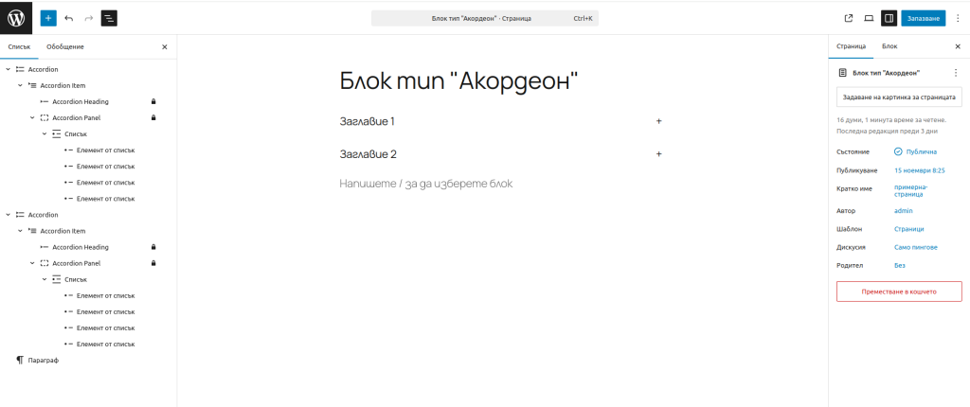Screen dimensions: 970x407
Task: Switch to the Обобщение tab
Action: [x=65, y=46]
